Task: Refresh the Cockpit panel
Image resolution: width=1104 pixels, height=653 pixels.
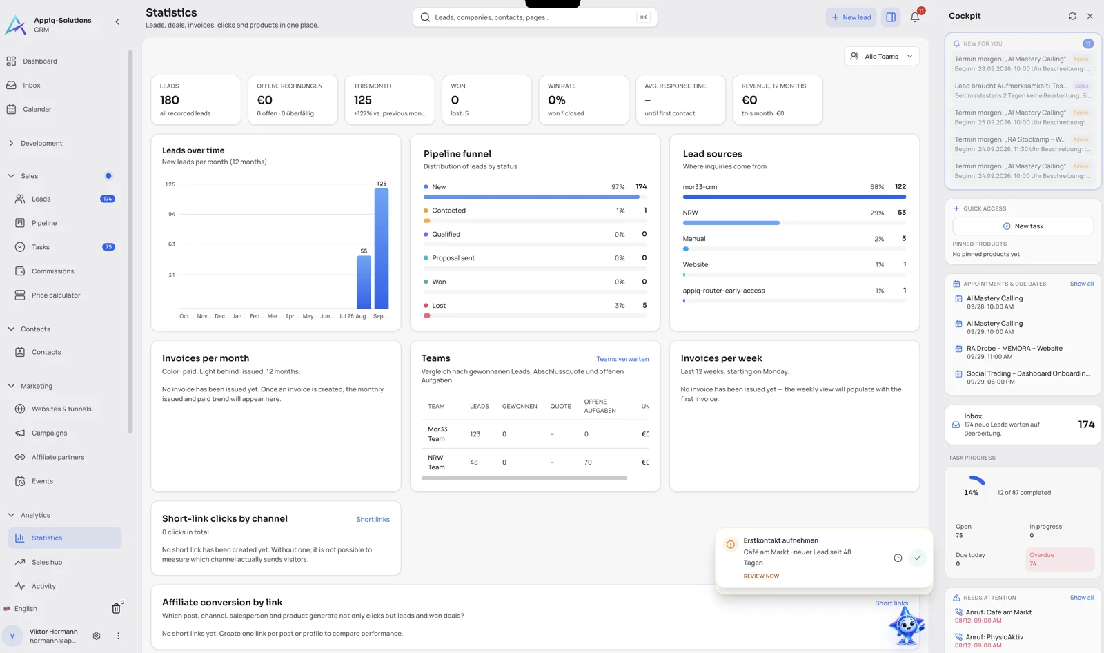Action: (x=1072, y=16)
